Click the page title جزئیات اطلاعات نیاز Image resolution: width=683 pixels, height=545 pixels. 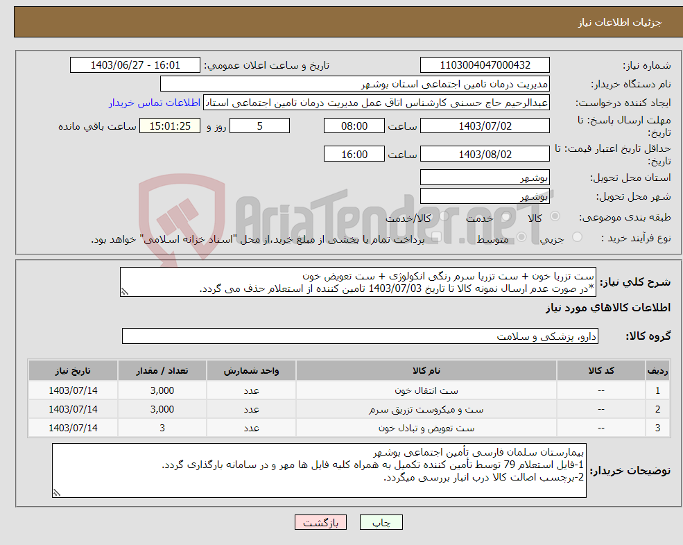619,22
